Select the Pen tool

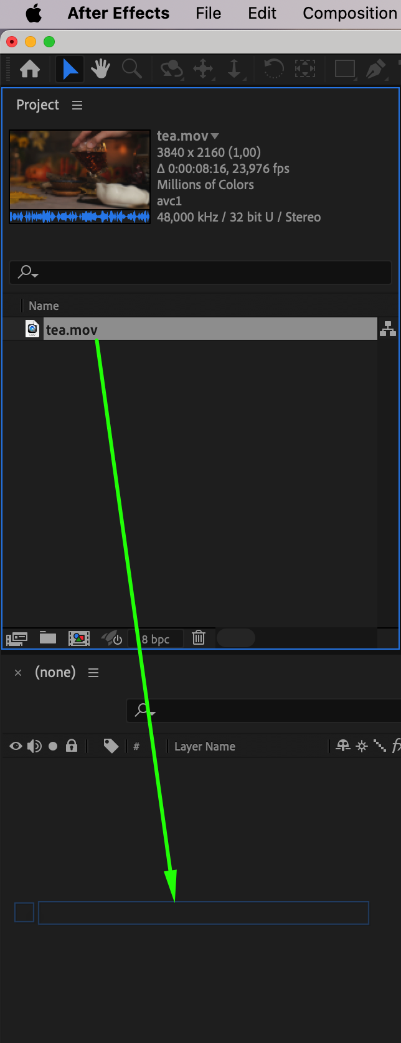[375, 69]
